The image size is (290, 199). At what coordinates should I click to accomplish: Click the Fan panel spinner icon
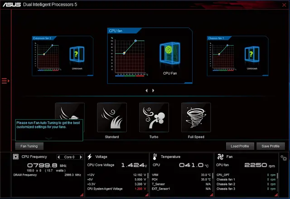[220, 157]
